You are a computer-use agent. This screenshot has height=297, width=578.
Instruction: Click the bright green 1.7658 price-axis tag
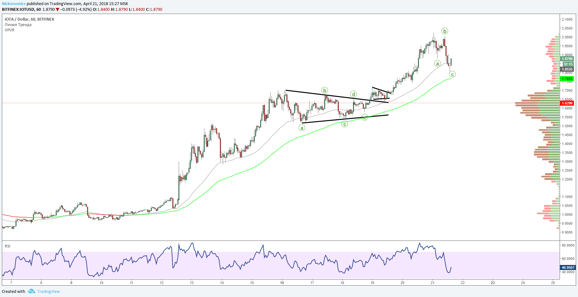tap(567, 79)
